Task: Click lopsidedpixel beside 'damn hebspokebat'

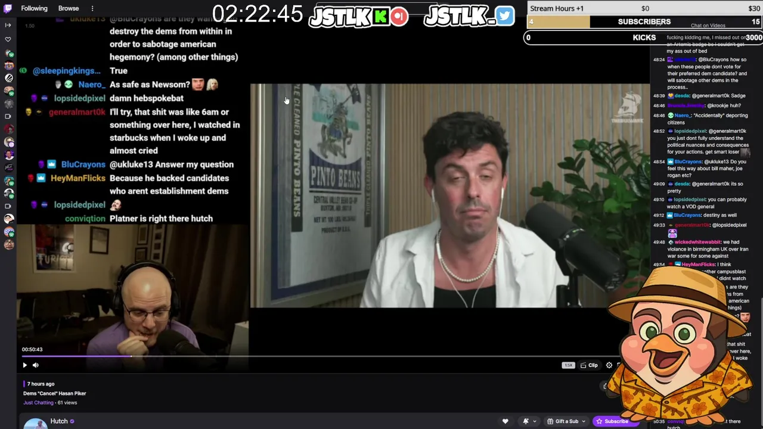Action: (80, 98)
